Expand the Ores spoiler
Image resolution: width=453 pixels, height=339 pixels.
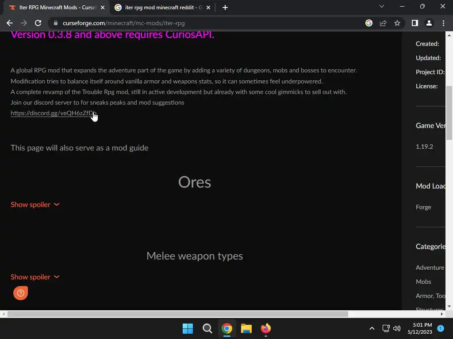click(x=35, y=205)
